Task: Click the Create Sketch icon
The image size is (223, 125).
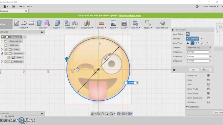Action: click(16, 23)
